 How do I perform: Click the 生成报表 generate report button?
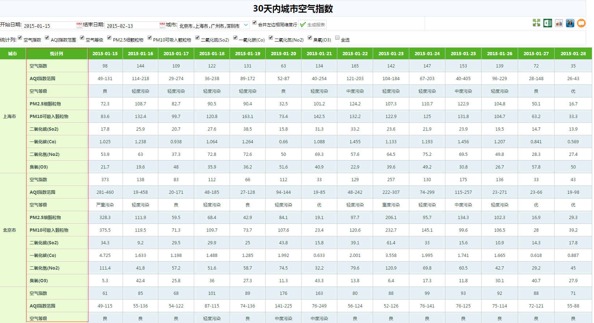[x=312, y=25]
